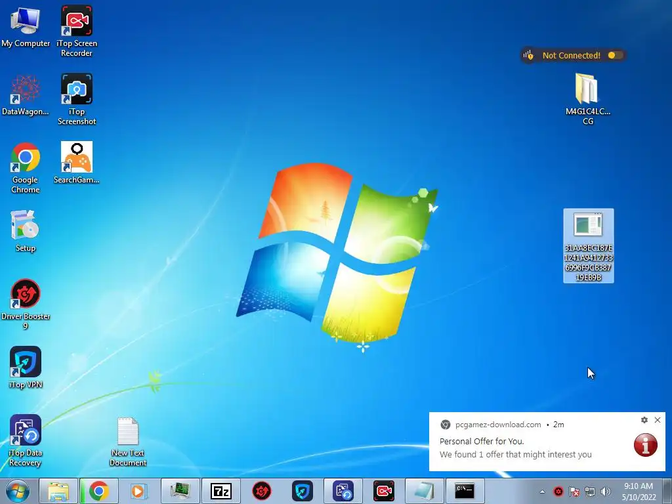Click the red Driver Booster tray icon

coord(558,492)
